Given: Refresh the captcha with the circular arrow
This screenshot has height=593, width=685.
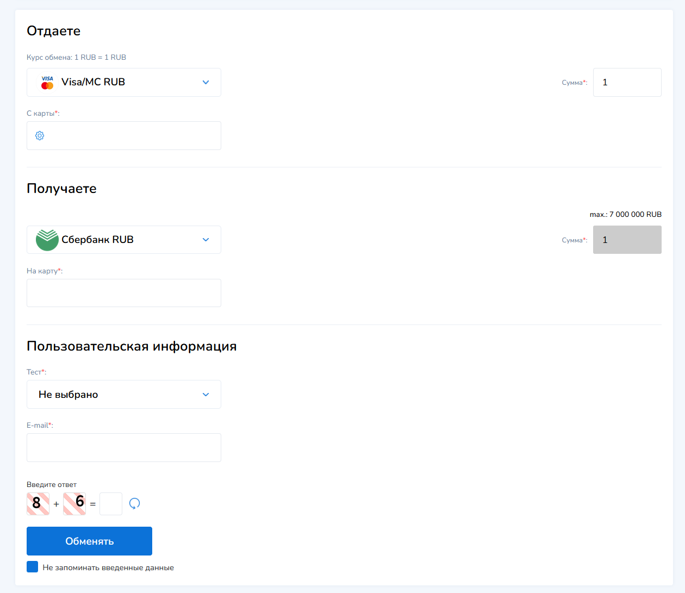Looking at the screenshot, I should tap(134, 504).
